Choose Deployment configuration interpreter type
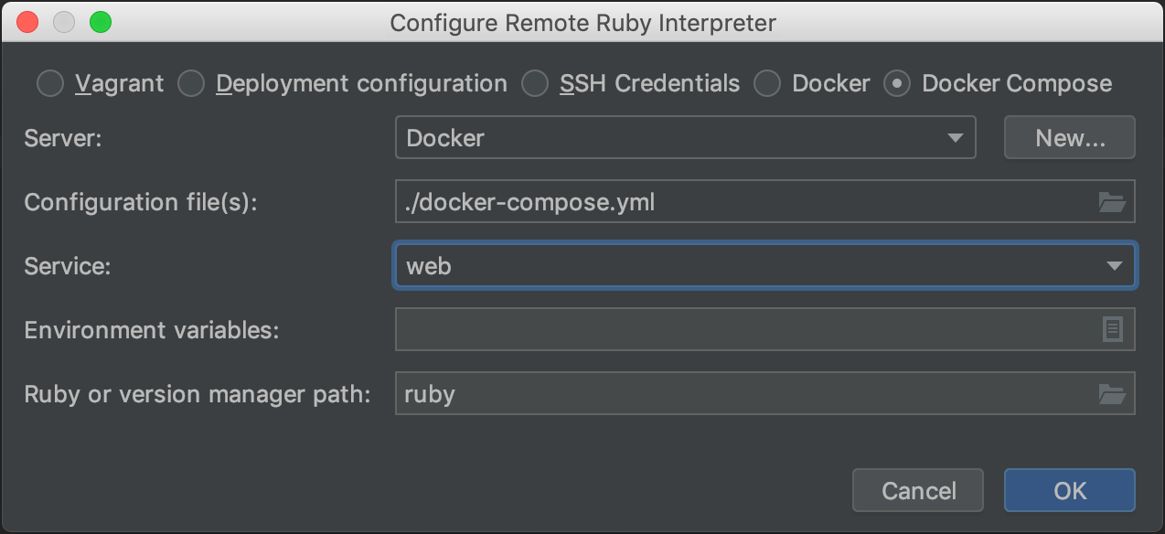The image size is (1165, 534). click(x=191, y=83)
